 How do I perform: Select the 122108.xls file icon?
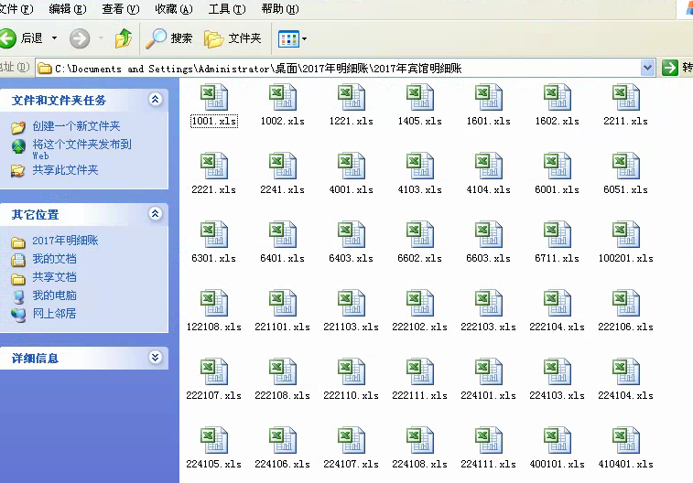[214, 303]
